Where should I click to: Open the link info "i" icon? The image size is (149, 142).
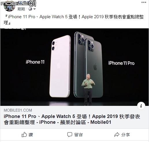[141, 106]
